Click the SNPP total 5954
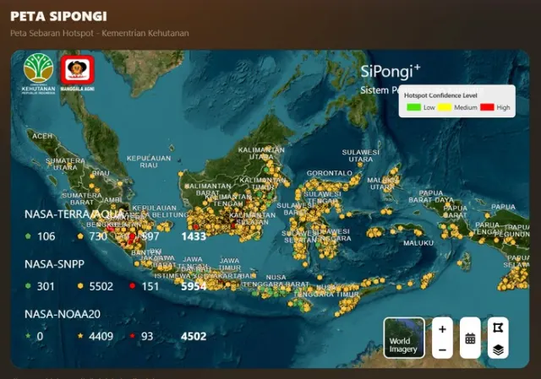 click(x=194, y=286)
